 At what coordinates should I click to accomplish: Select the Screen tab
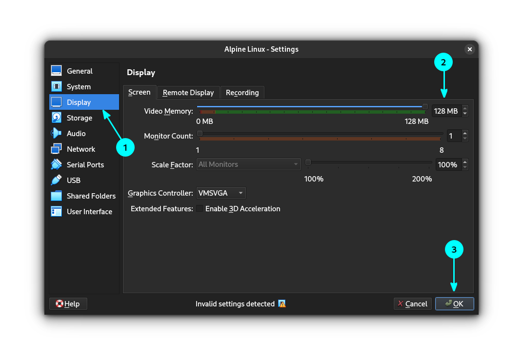click(140, 92)
